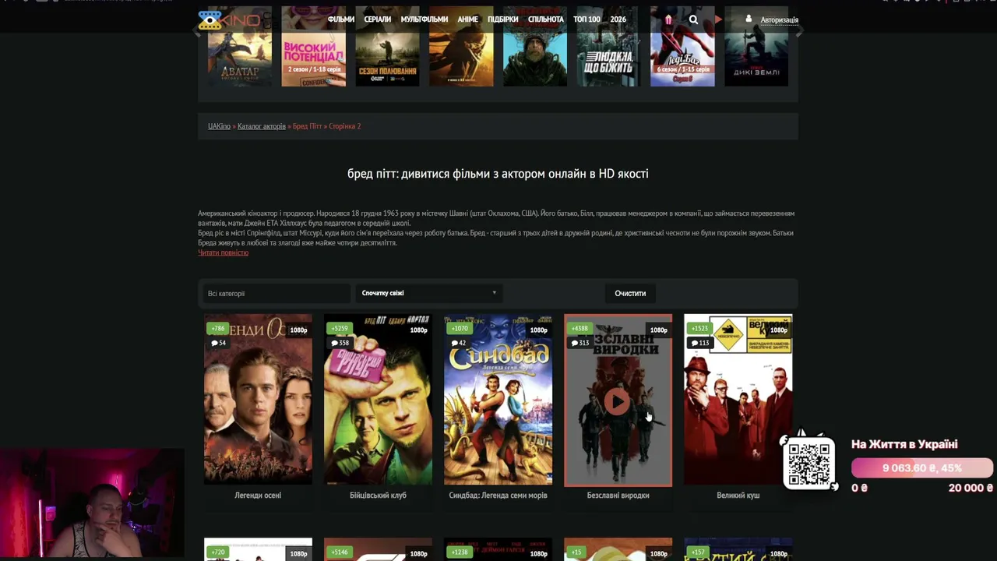This screenshot has height=561, width=997.
Task: Click the +5259 rating badge on Бійцівський клуб
Action: click(x=339, y=328)
